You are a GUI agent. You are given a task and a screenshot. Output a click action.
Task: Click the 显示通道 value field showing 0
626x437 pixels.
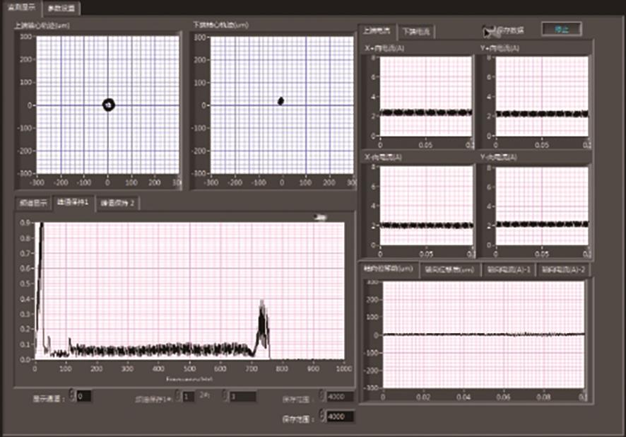84,396
